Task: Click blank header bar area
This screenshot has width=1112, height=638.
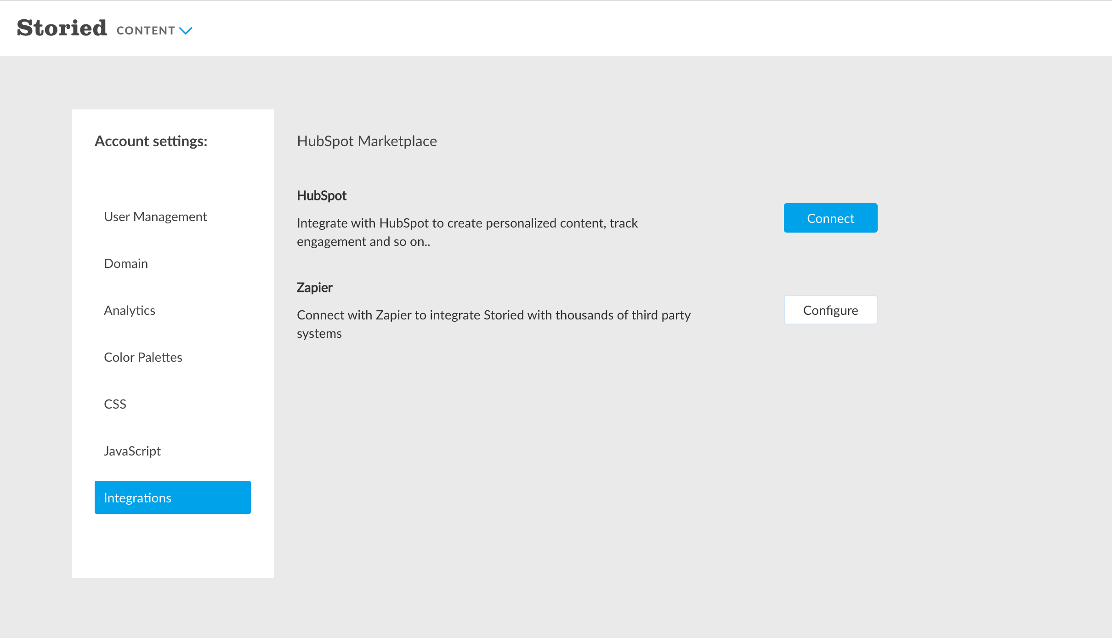Action: point(643,28)
